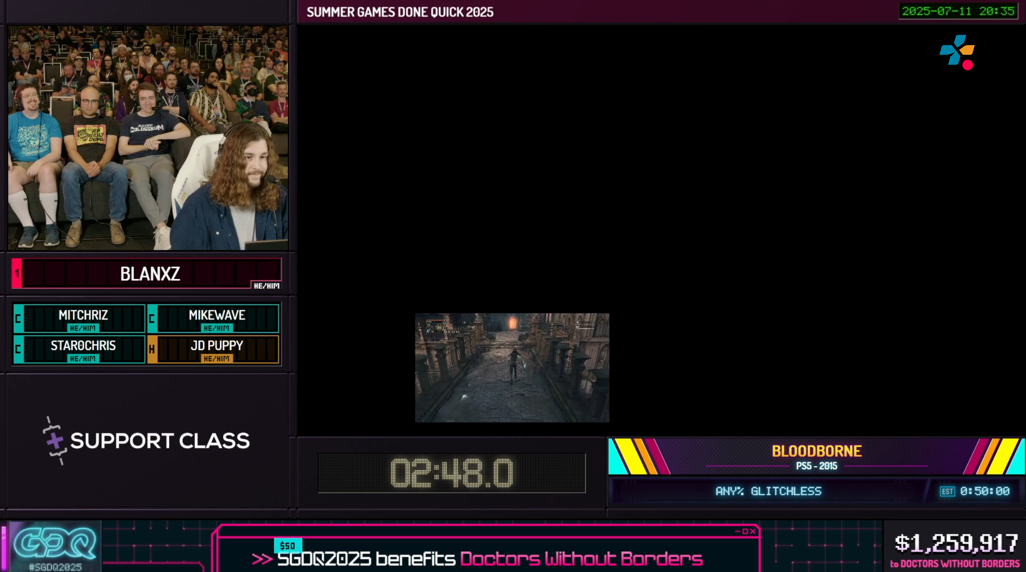Select the JD PUPPY host name
Screen dimensions: 1026x572
coord(217,346)
